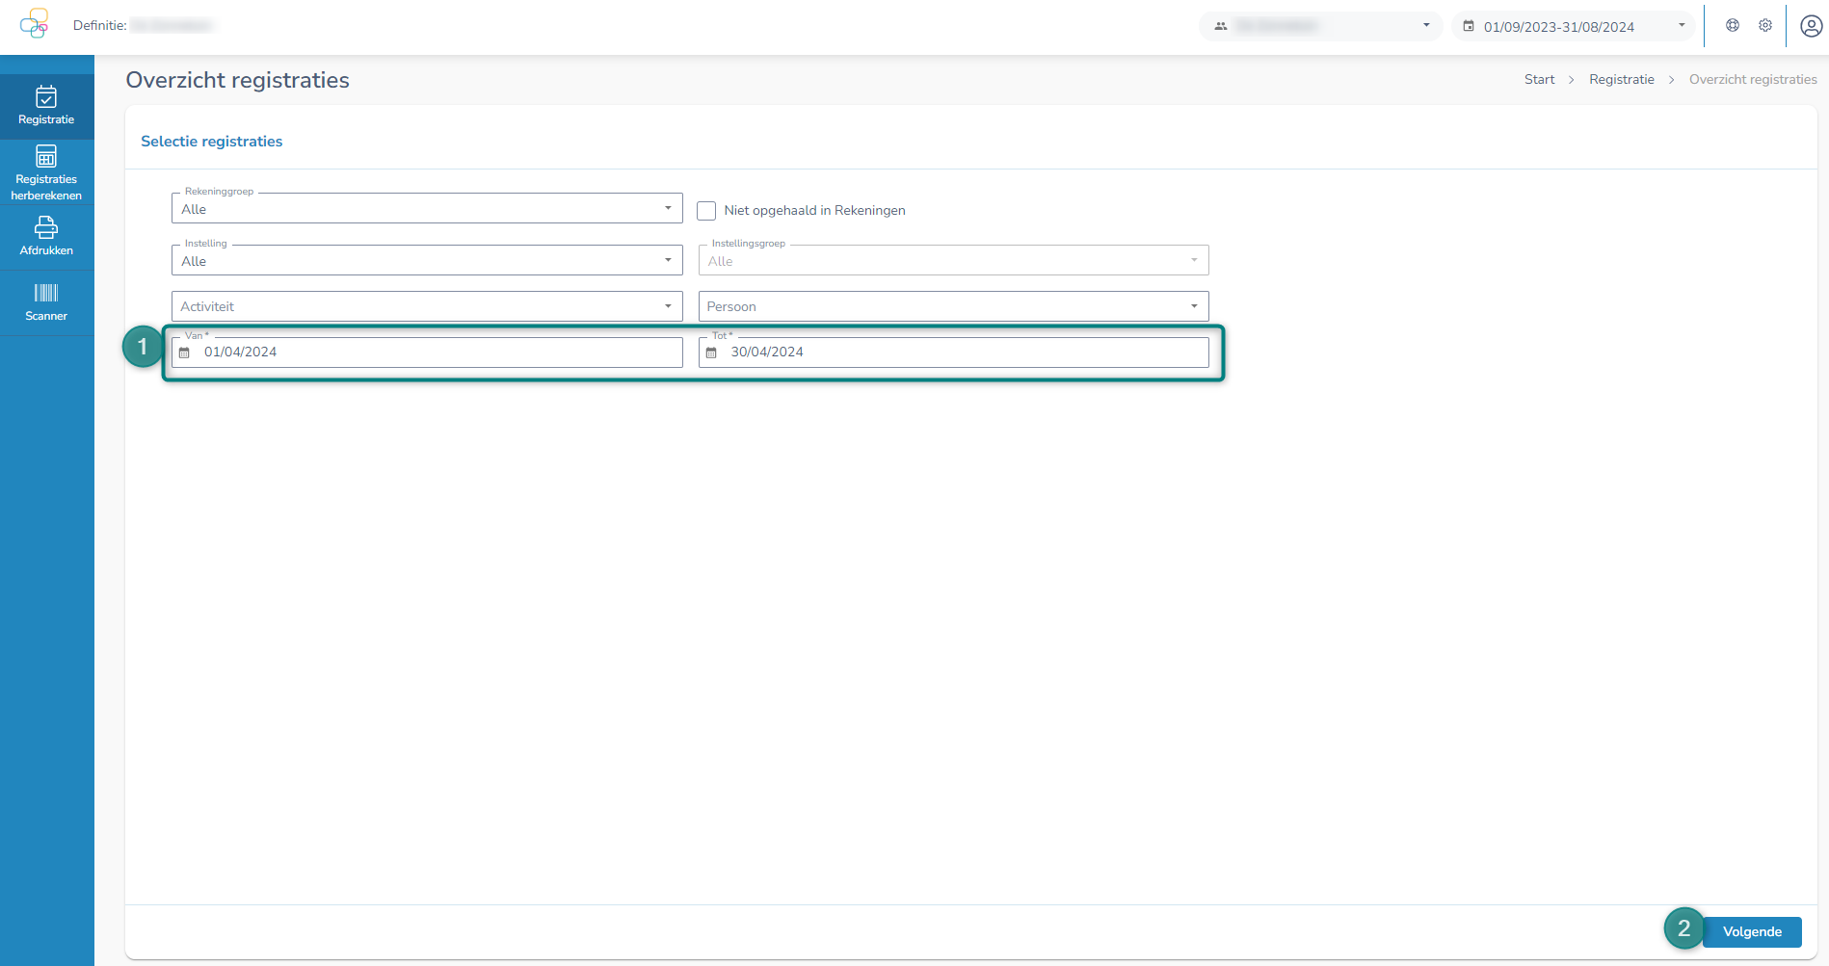Open the Registratie sidebar section
The height and width of the screenshot is (966, 1829).
(x=46, y=106)
